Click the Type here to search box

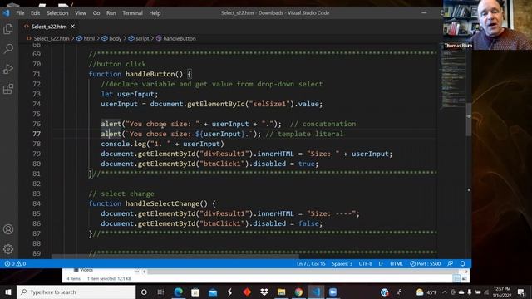tap(76, 292)
